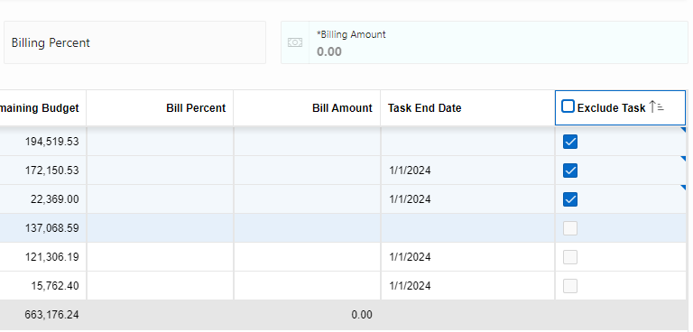The image size is (693, 332).
Task: Click Bill Percent cell in 15,762.40 row
Action: coord(160,286)
